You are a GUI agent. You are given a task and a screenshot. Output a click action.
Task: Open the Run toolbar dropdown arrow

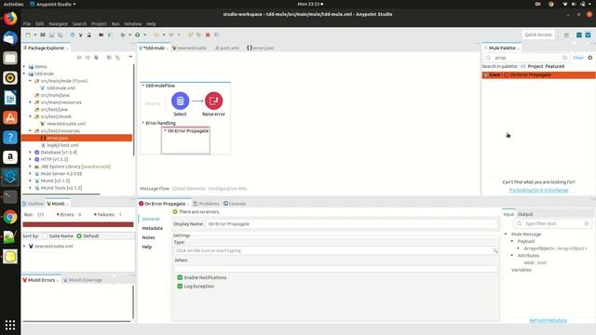pyautogui.click(x=145, y=35)
